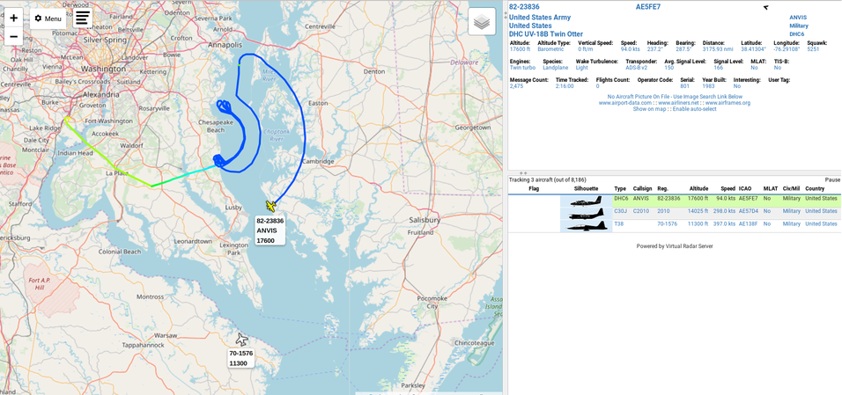Click DHC6 type code in details header
Image resolution: width=842 pixels, height=395 pixels.
pyautogui.click(x=796, y=34)
